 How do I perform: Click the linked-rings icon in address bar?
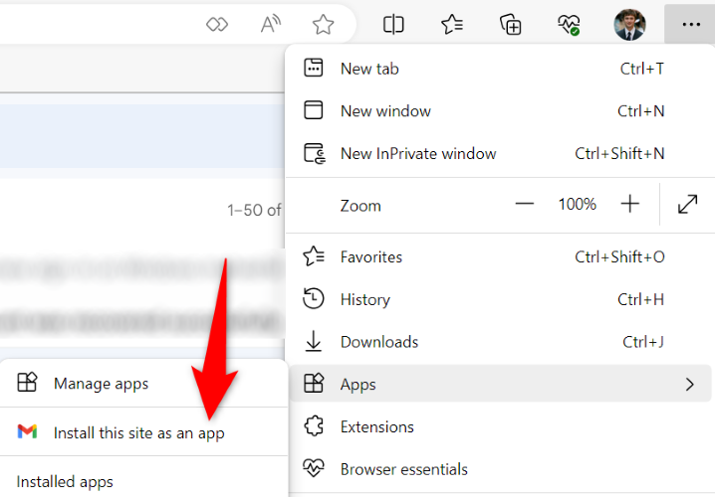(217, 25)
